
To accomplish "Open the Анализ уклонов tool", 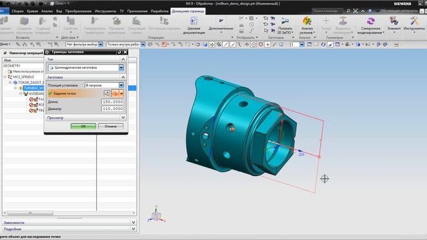I will (x=307, y=25).
